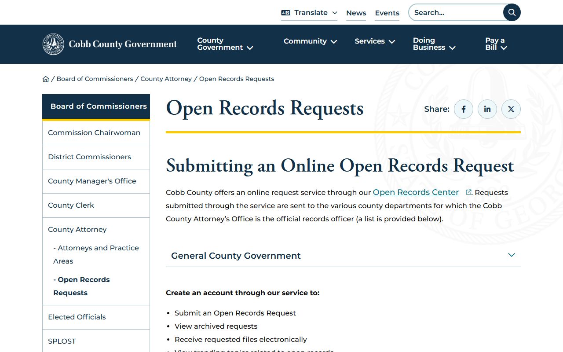Viewport: 563px width, 352px height.
Task: Click the external link icon after Open Records Center
Action: pos(468,192)
